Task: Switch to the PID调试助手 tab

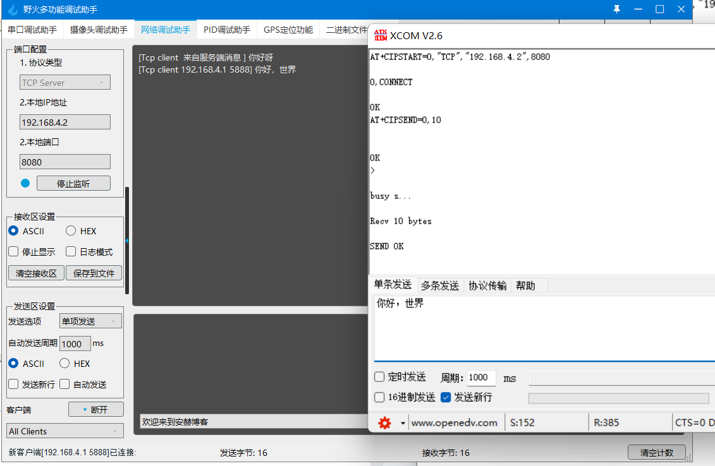Action: tap(226, 29)
